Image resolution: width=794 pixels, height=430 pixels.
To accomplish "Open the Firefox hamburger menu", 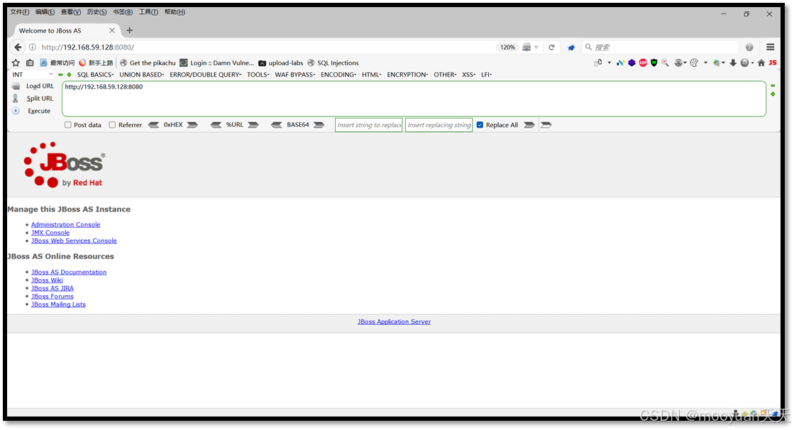I will [x=770, y=47].
